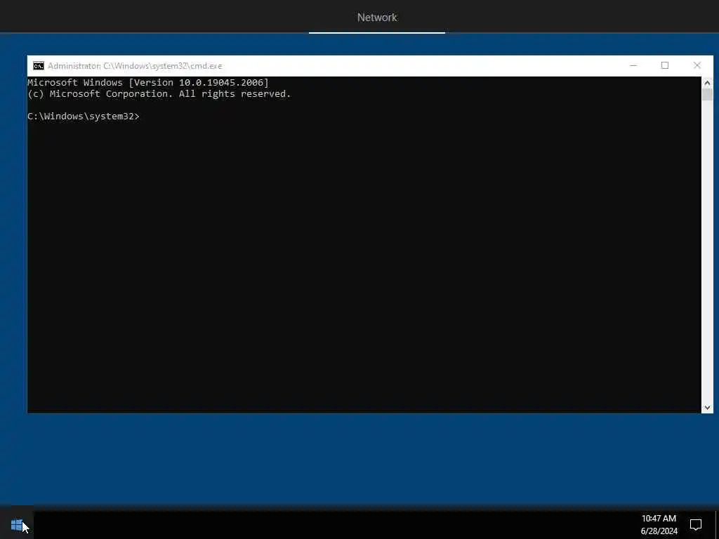Screen dimensions: 719x539
Task: Click the Administrator cmd.exe window title text
Action: (135, 66)
